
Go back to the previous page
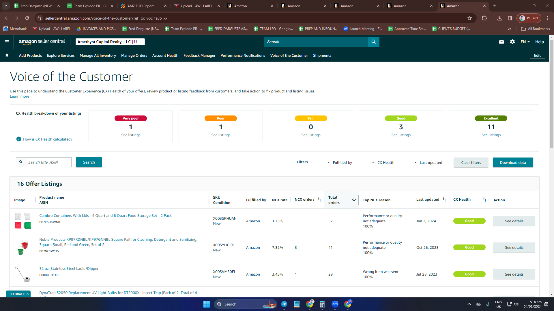pos(6,18)
